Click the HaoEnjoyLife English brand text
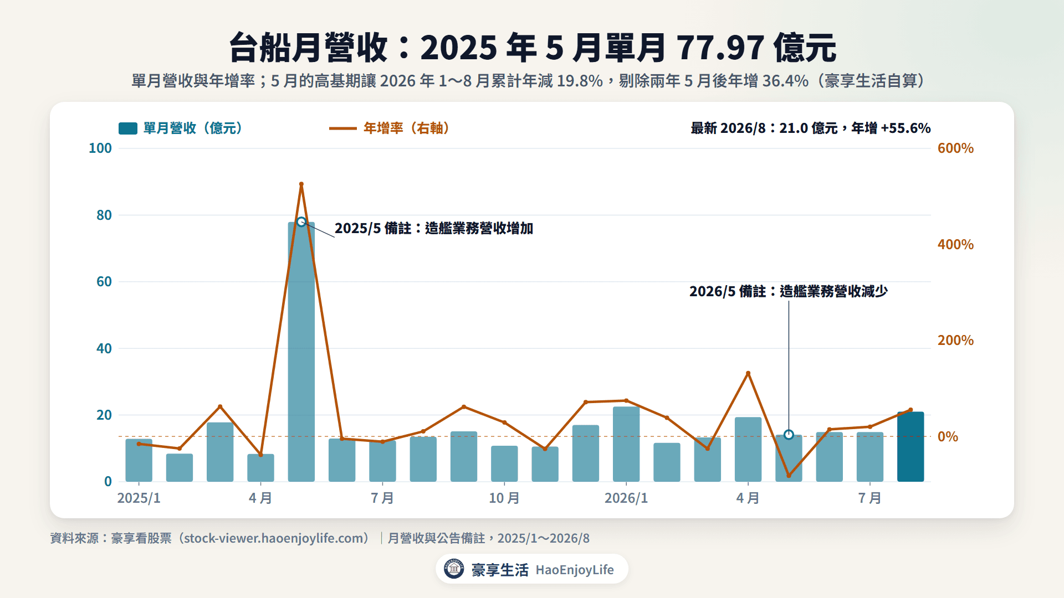Screen dimensions: 1064x598 pos(575,570)
